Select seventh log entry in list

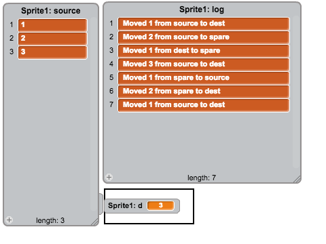(204, 105)
